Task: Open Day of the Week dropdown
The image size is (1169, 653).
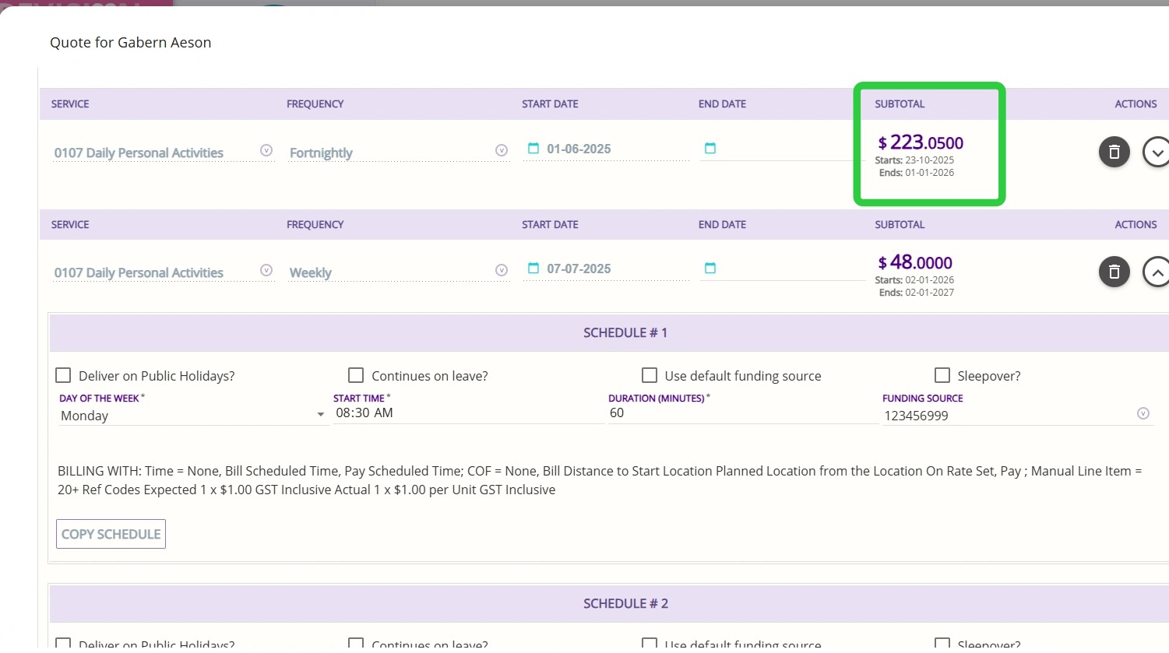Action: tap(191, 416)
